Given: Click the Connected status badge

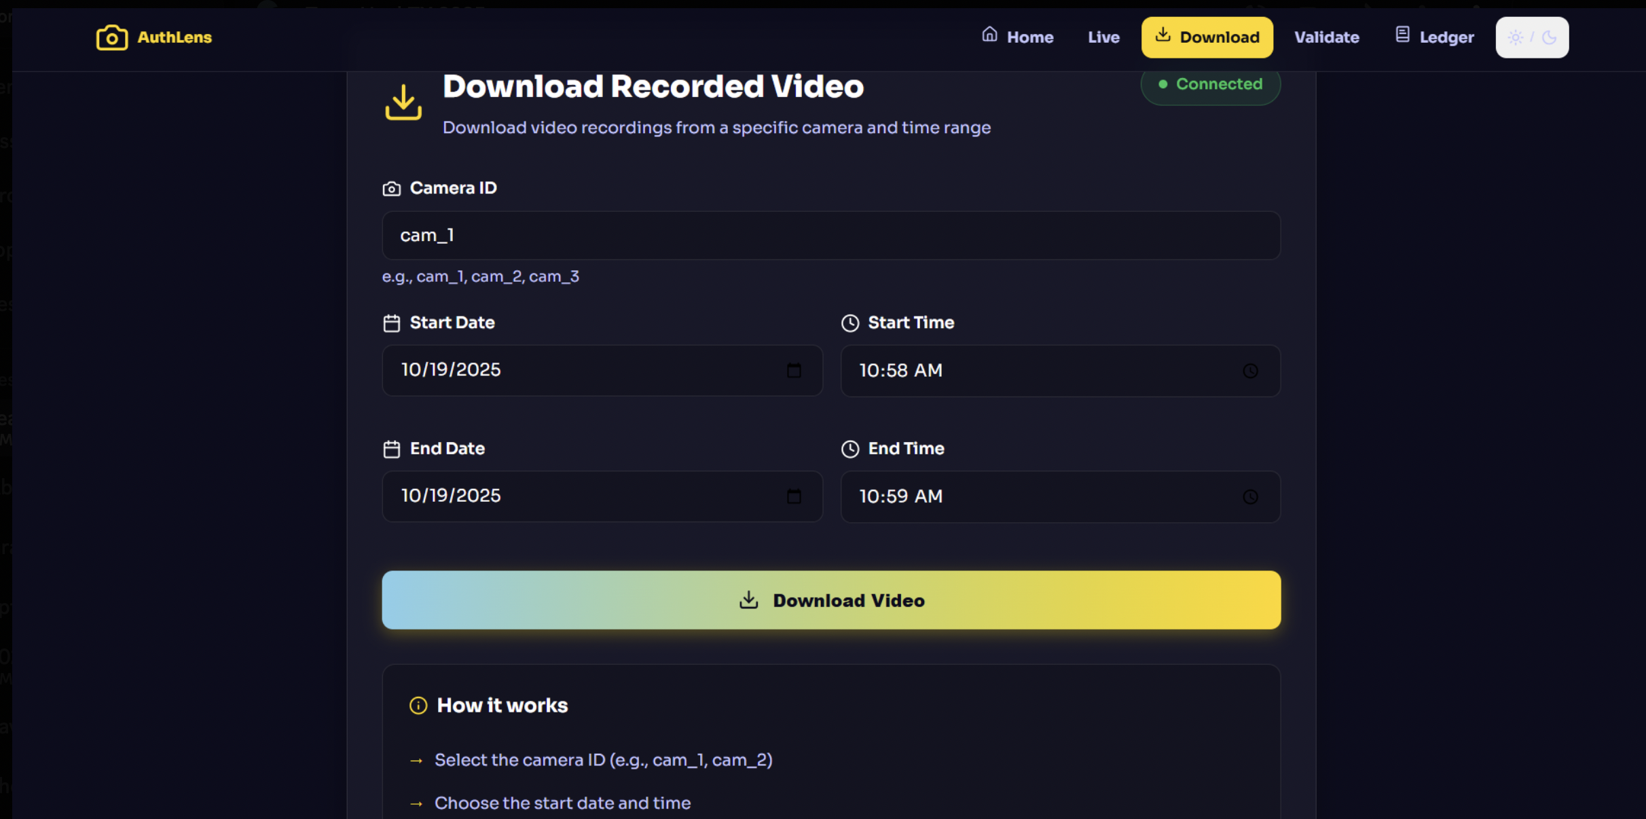Looking at the screenshot, I should click(x=1210, y=84).
